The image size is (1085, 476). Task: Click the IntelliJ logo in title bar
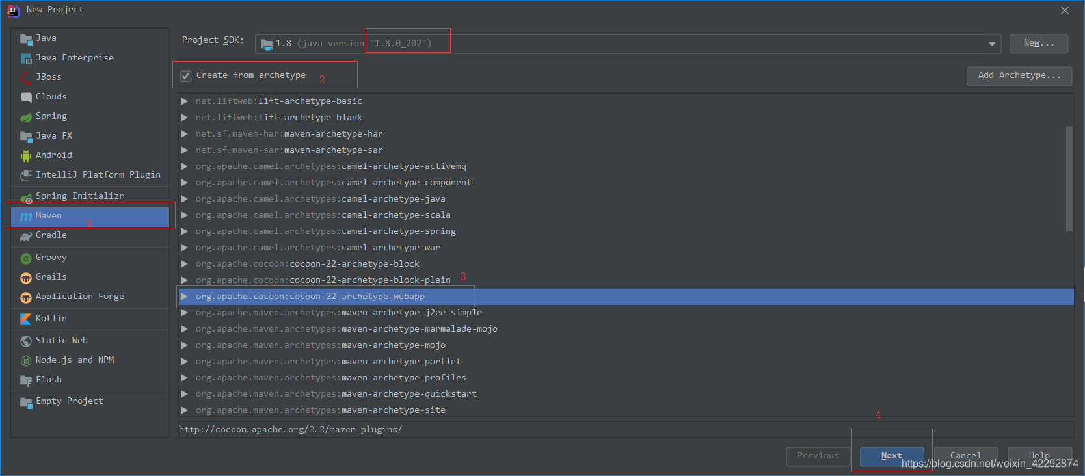pos(13,10)
